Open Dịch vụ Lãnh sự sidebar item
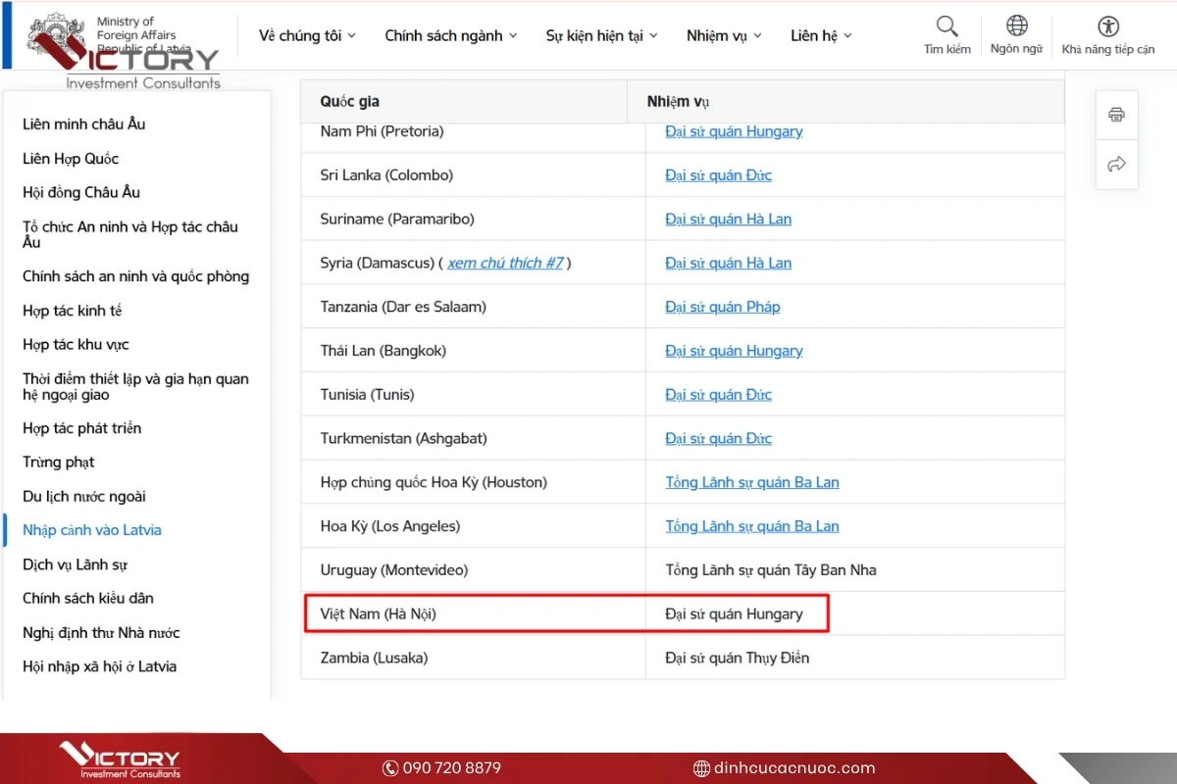This screenshot has height=784, width=1177. pyautogui.click(x=75, y=564)
